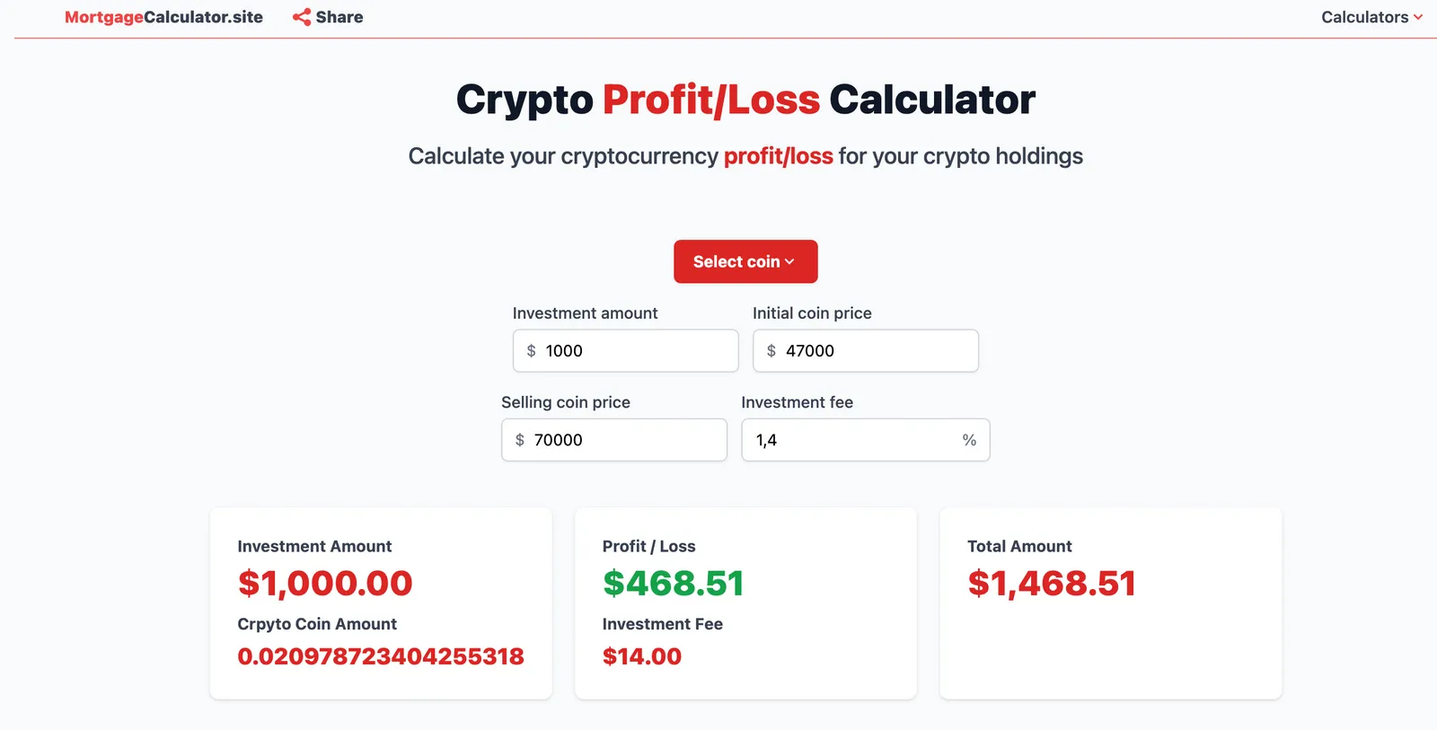
Task: Click the Crypto Coin Amount number
Action: pos(381,656)
